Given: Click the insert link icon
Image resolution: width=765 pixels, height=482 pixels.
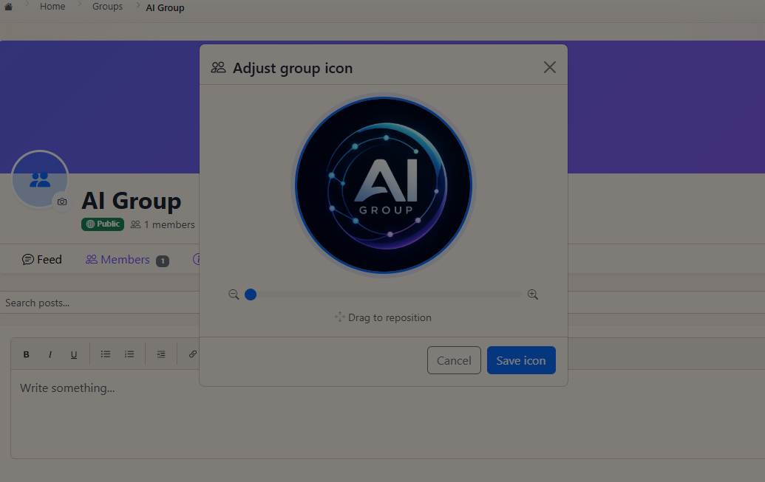Looking at the screenshot, I should [x=192, y=354].
